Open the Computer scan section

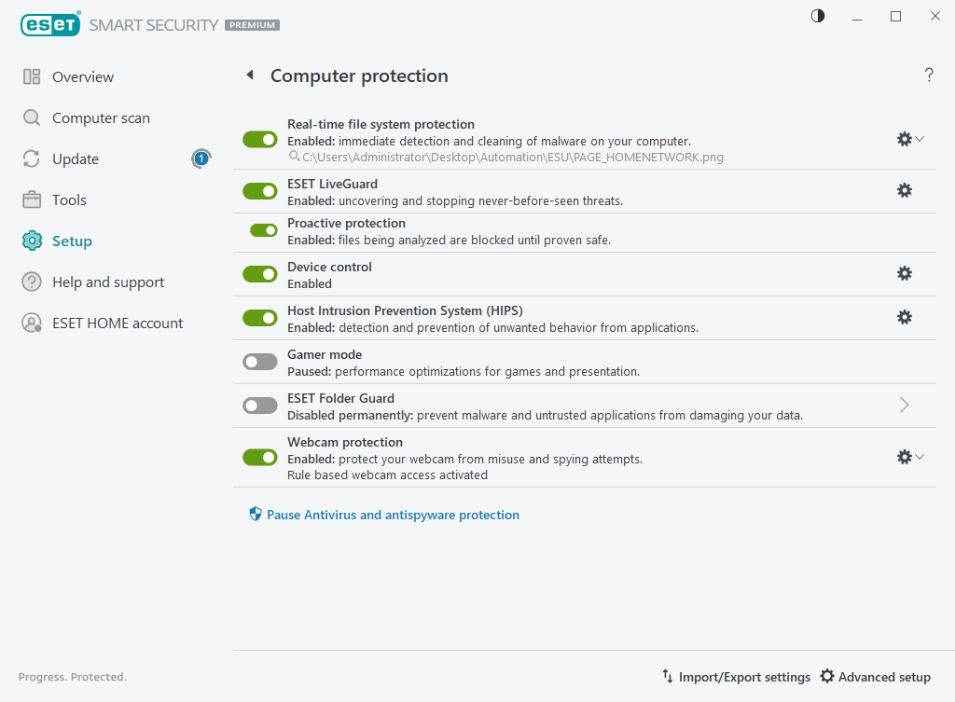pyautogui.click(x=99, y=117)
